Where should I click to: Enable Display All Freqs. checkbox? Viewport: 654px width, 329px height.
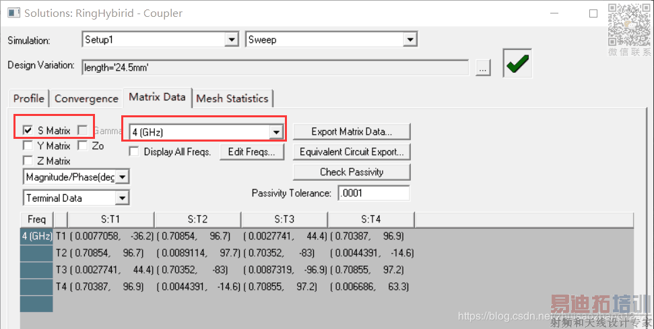134,152
